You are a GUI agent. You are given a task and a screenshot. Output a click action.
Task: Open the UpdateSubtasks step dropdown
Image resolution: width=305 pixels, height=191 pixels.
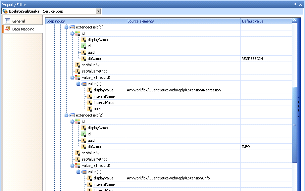pos(98,11)
